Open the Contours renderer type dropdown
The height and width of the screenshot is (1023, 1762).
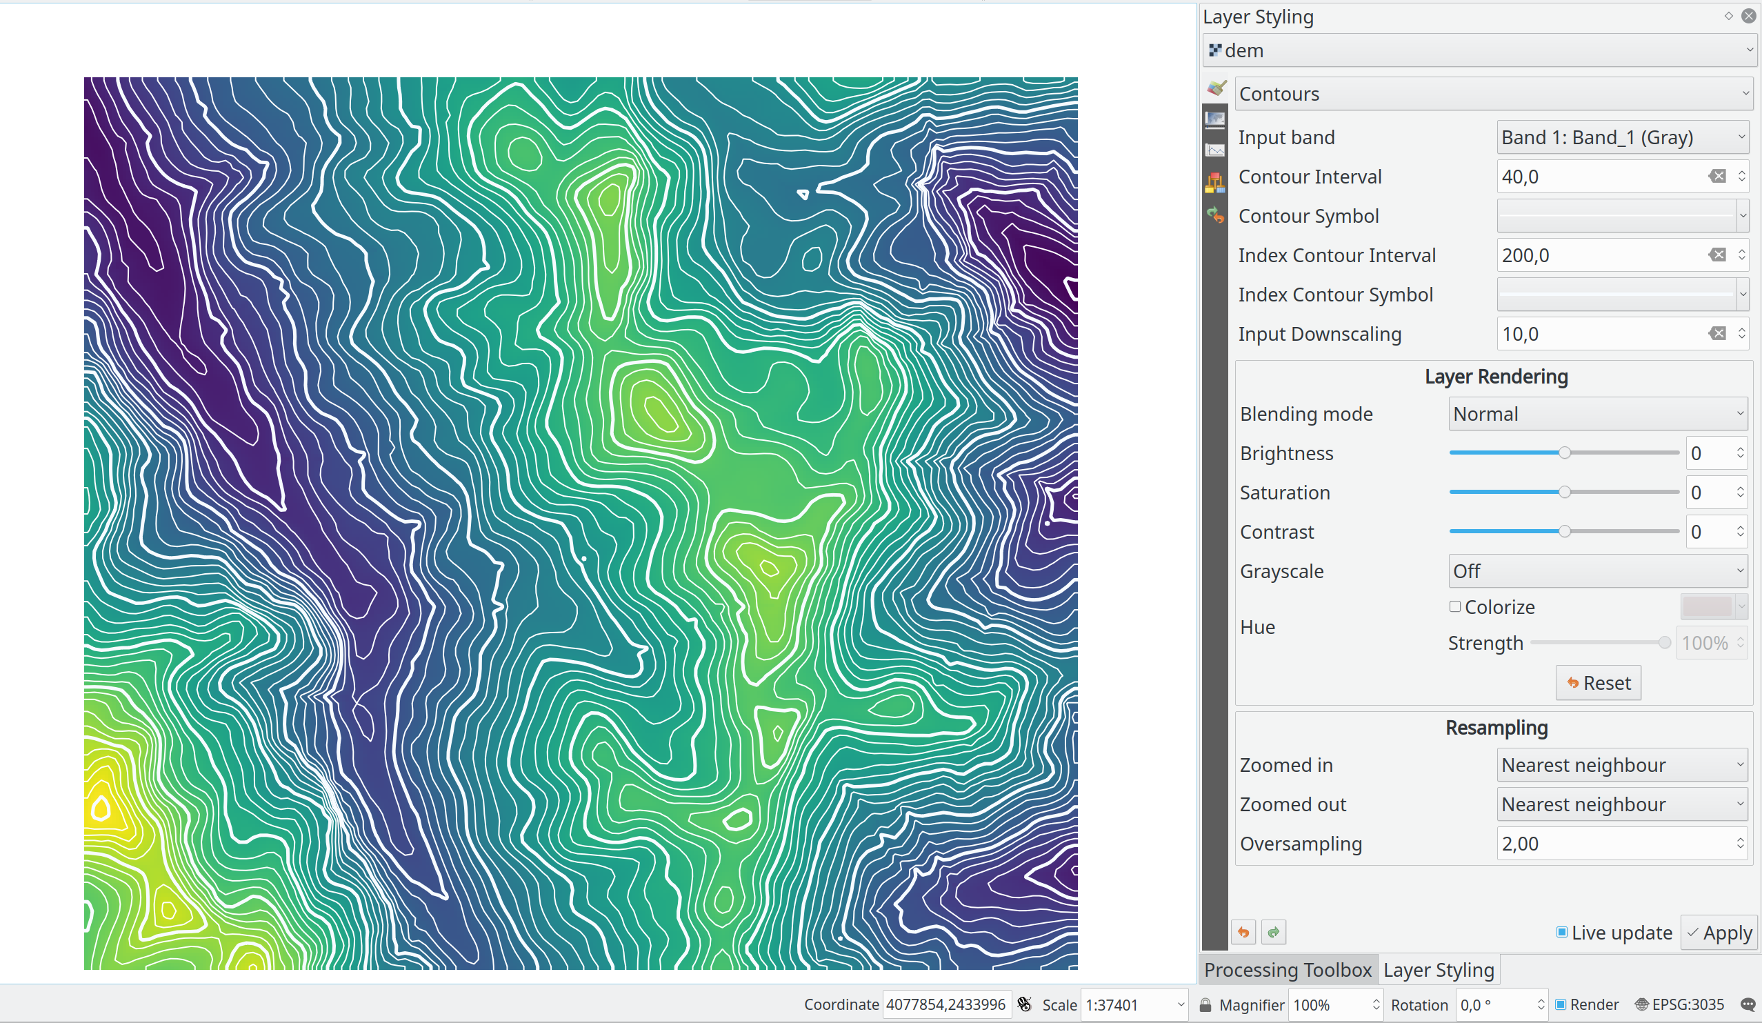tap(1494, 94)
